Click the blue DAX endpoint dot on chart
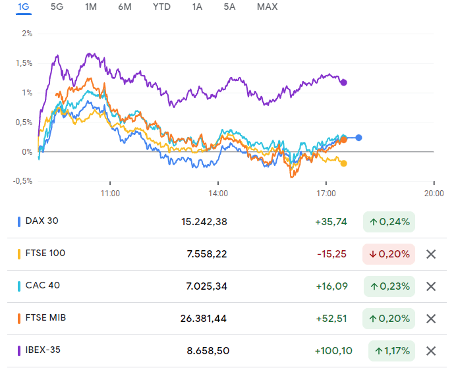The height and width of the screenshot is (372, 456). pos(358,138)
